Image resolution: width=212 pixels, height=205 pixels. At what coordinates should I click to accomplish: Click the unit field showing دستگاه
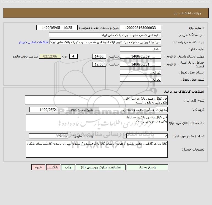(x=48, y=136)
